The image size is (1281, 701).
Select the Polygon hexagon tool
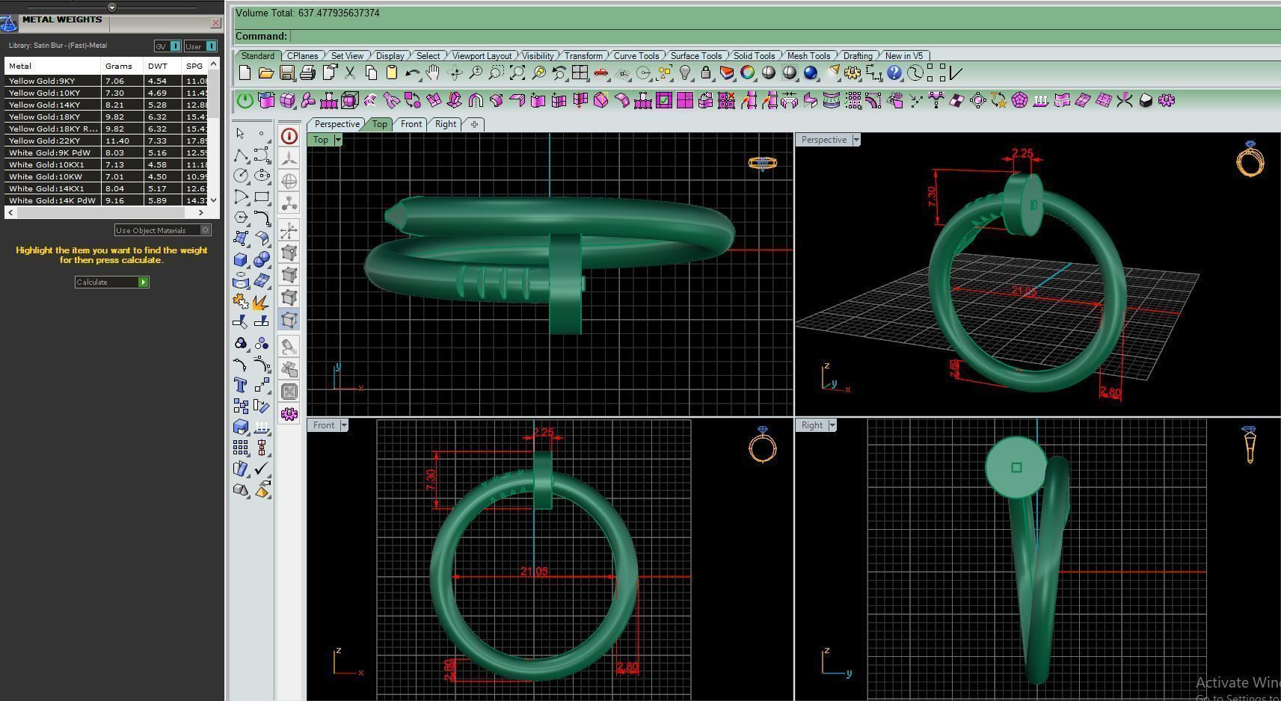tap(240, 217)
